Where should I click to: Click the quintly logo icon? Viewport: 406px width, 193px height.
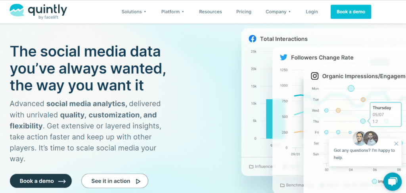(17, 12)
